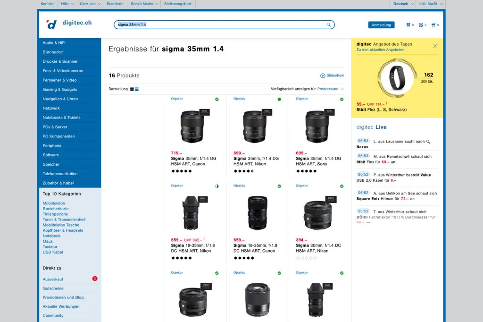Image resolution: width=483 pixels, height=322 pixels.
Task: Click star rating of Sigma 35mm Nikon
Action: click(244, 171)
